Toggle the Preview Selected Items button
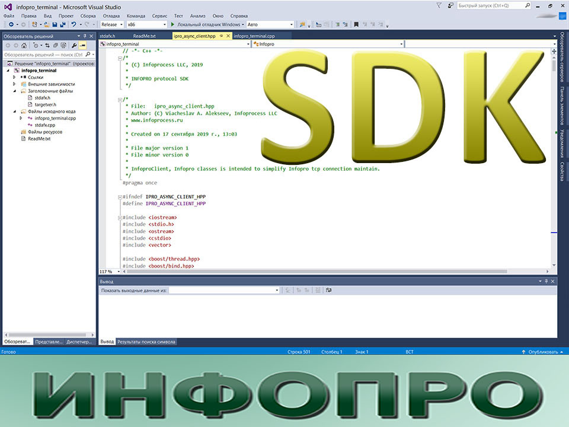Viewport: 569px width, 427px height. (83, 46)
